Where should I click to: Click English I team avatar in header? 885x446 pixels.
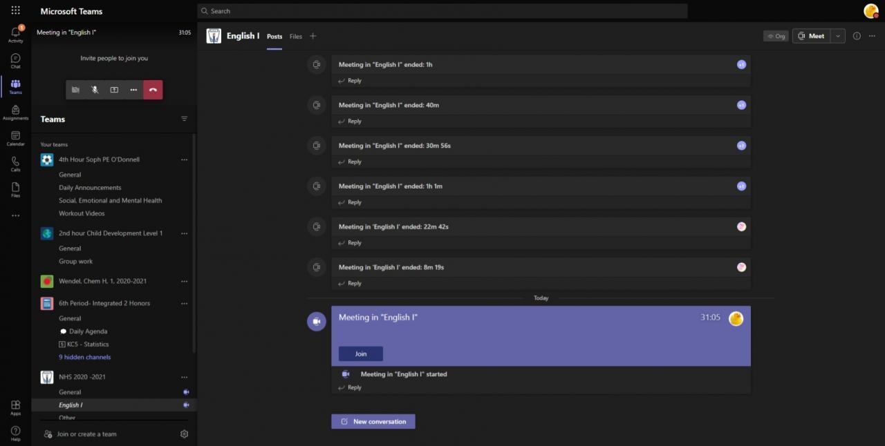coord(214,36)
